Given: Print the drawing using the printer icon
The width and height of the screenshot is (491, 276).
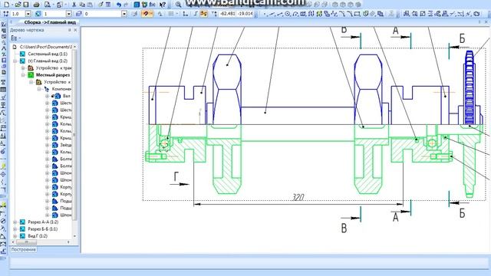Looking at the screenshot, I should (x=36, y=5).
